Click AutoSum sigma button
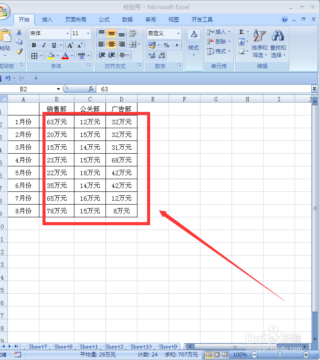Screen dimensions: 320x360 [x=241, y=32]
